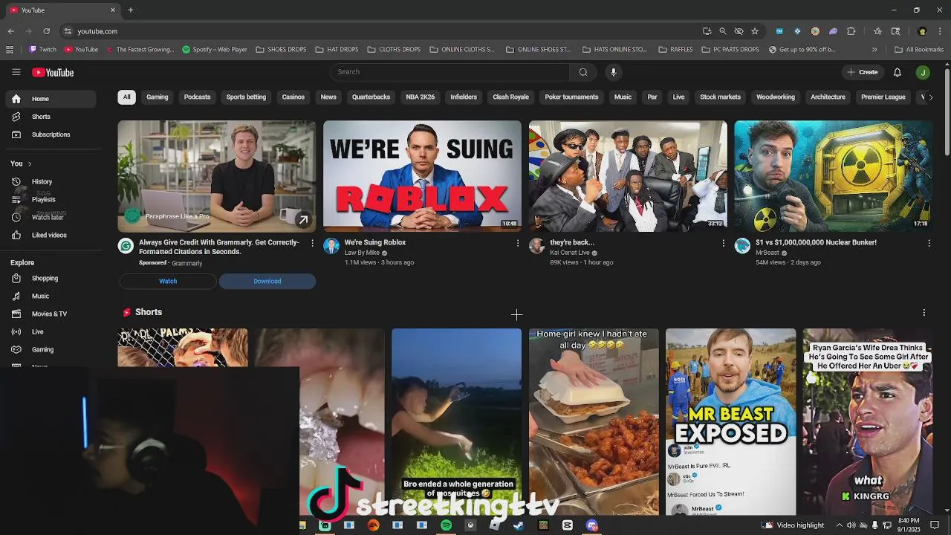
Task: Open the Nuclear Bunker video thumbnail
Action: (833, 176)
